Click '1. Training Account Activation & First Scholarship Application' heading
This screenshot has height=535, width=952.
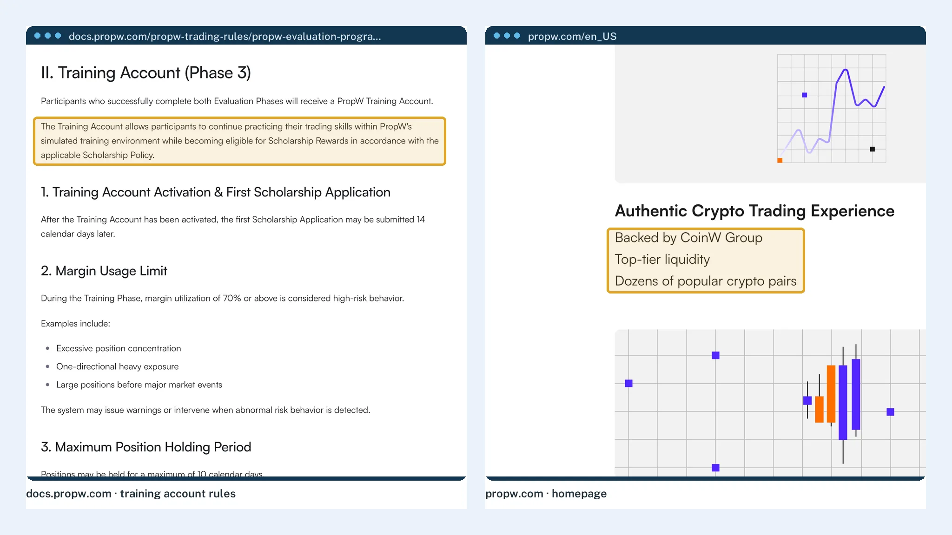pos(216,192)
